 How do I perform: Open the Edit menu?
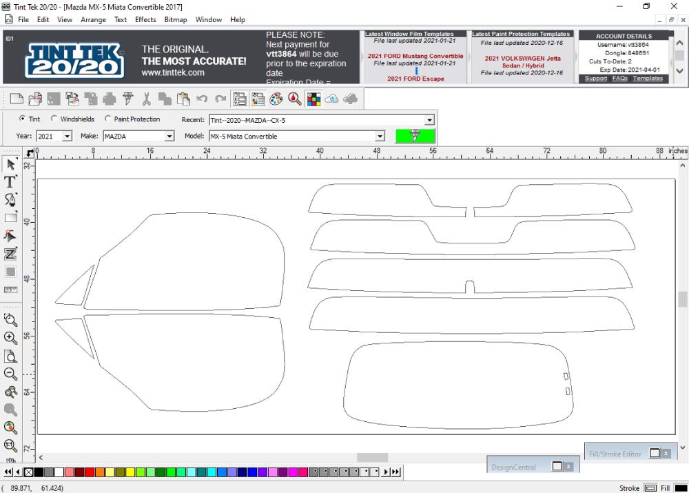coord(43,19)
